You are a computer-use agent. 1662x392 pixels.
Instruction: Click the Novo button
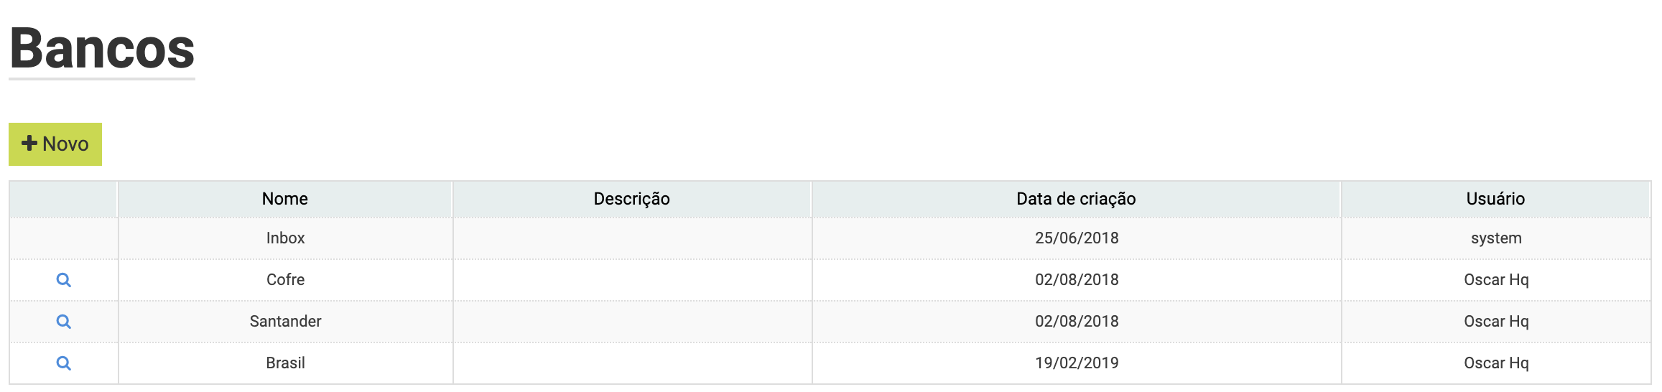55,144
